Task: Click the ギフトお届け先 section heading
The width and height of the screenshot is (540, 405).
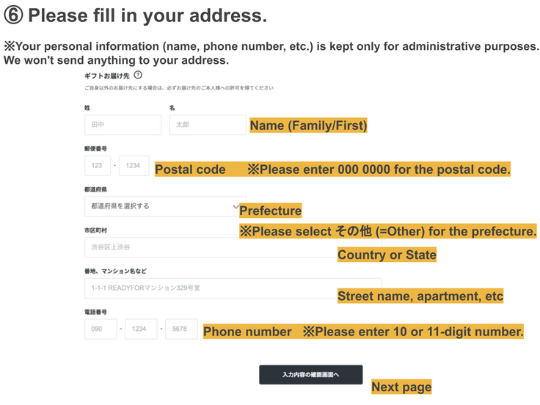Action: (x=107, y=76)
